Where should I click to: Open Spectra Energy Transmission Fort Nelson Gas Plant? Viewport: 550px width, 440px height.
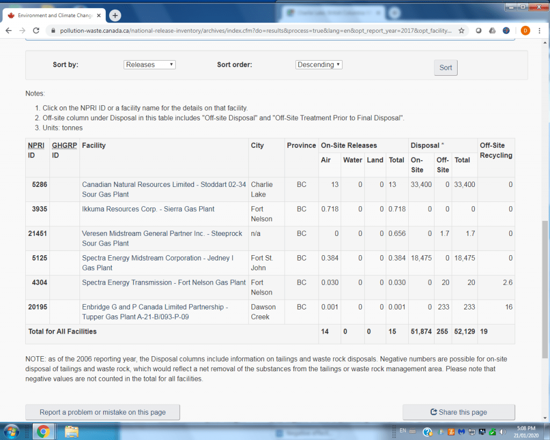click(164, 283)
